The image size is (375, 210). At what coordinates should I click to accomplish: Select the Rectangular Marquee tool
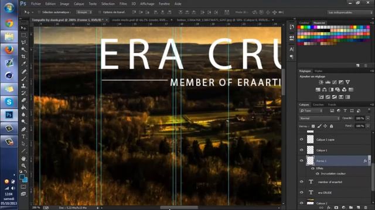23,35
